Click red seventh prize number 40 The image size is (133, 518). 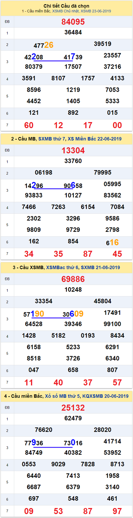58,383
